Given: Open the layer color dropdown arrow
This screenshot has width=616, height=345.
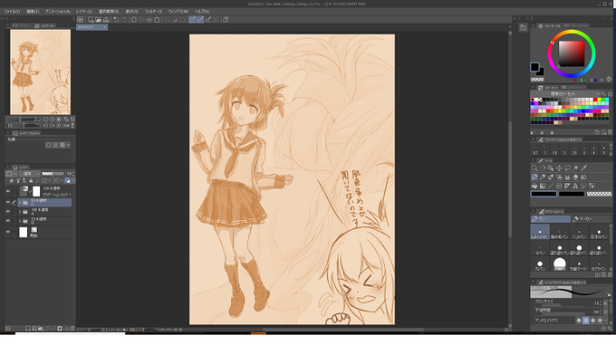Looking at the screenshot, I should (73, 180).
